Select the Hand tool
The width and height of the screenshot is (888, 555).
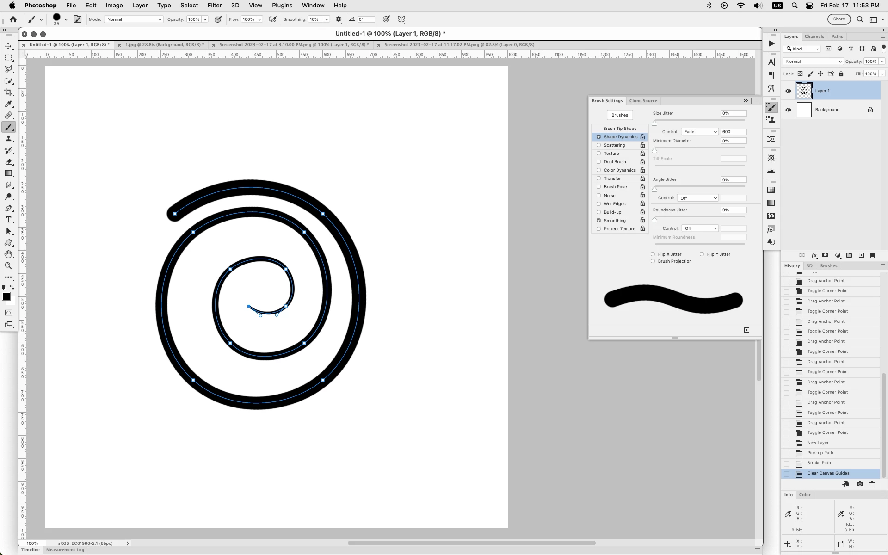(8, 254)
